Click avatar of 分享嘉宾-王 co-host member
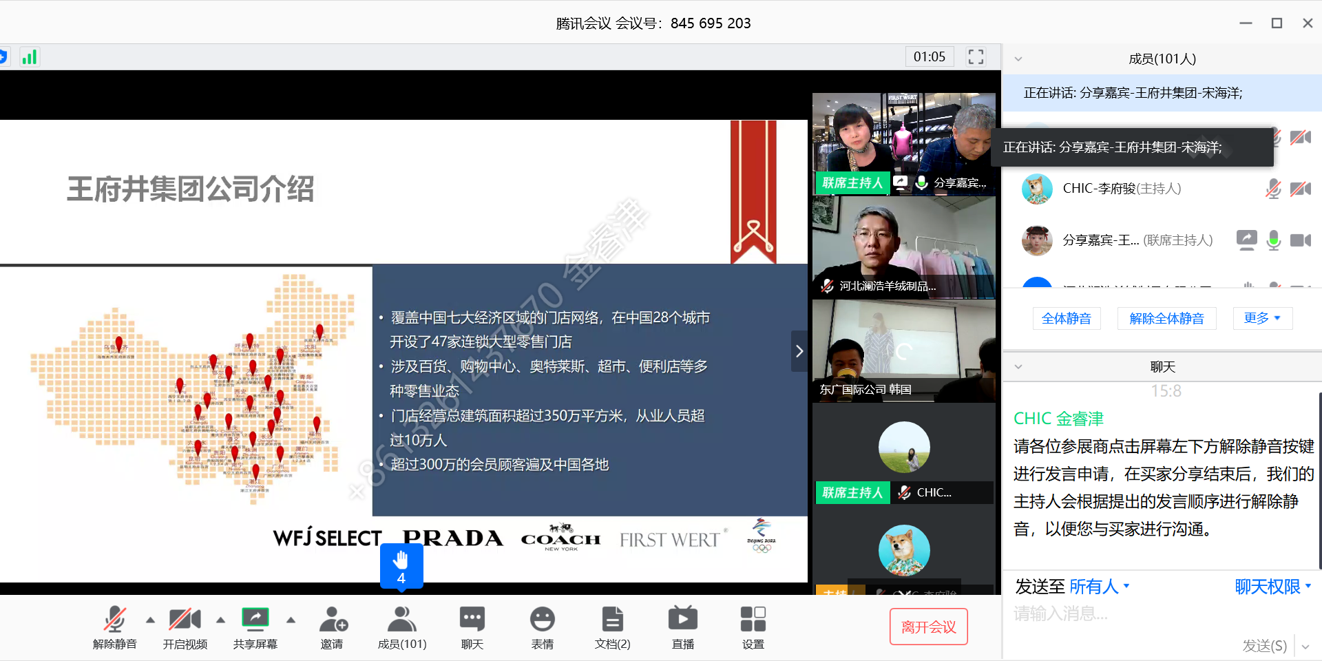Screen dimensions: 1322x661 [1037, 240]
